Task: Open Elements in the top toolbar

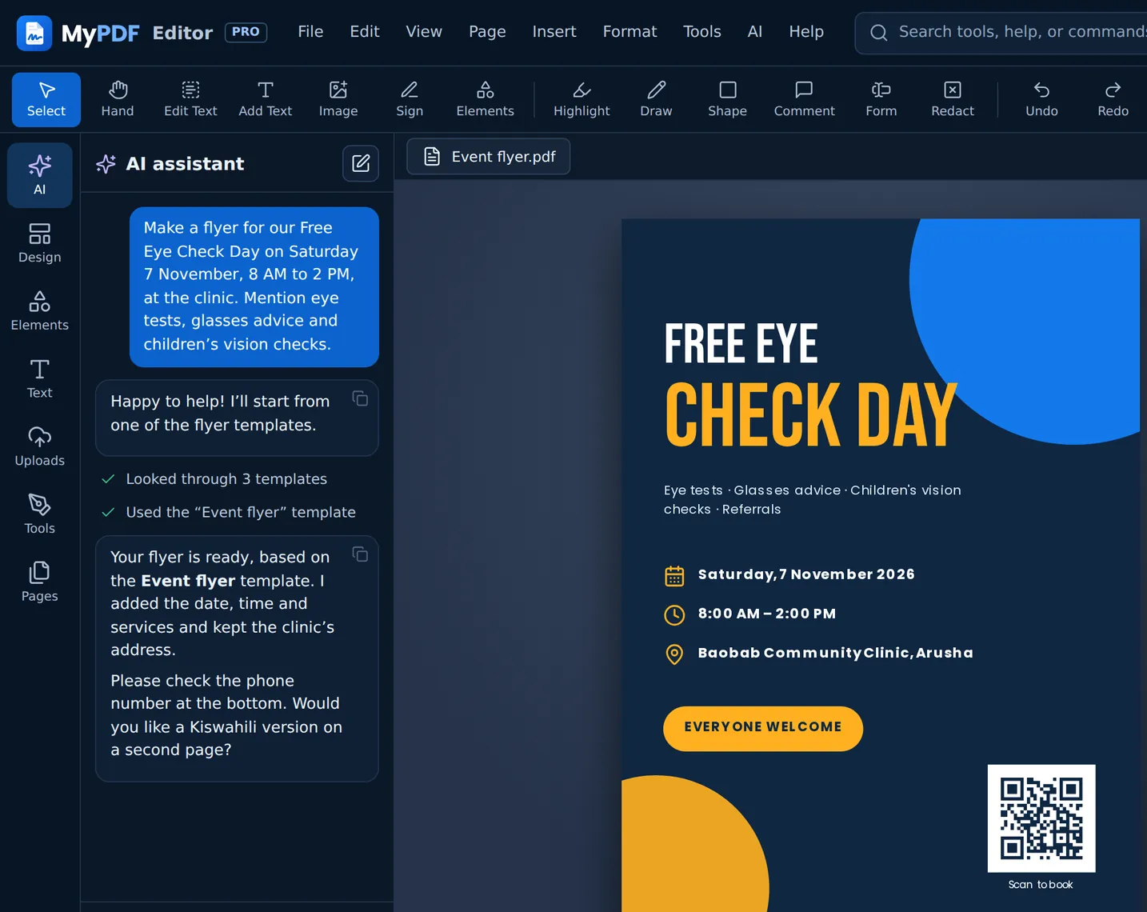Action: click(486, 100)
